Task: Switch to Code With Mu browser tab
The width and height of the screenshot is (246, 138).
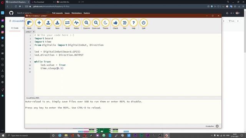Action: (x=64, y=2)
